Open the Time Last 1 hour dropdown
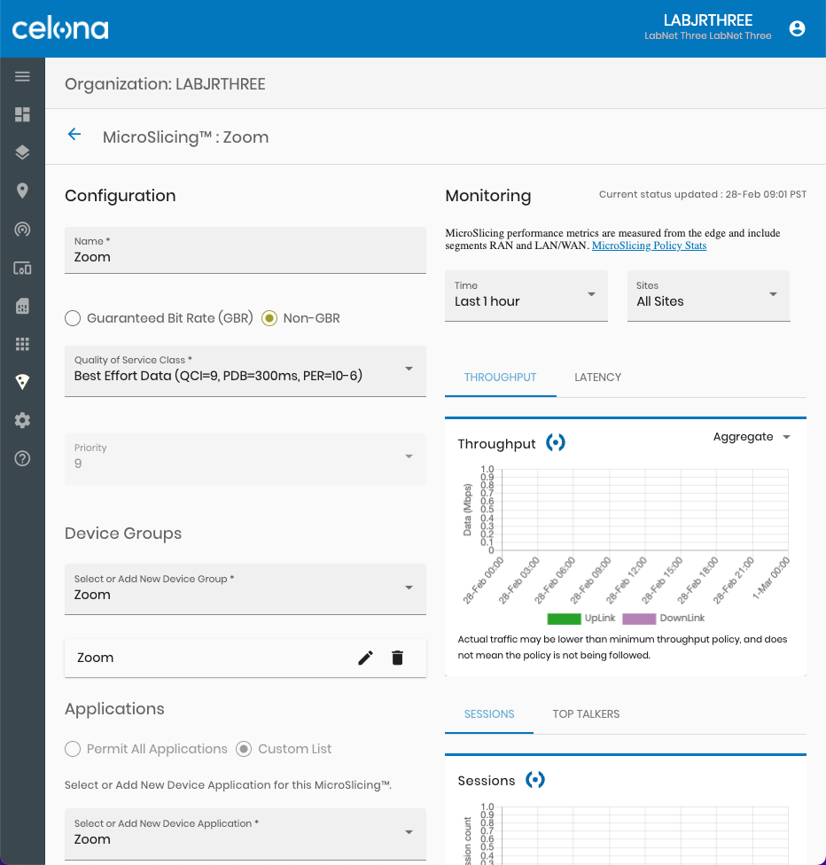 (526, 296)
